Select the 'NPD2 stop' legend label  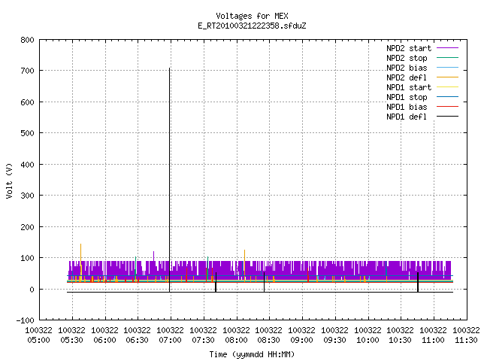tap(407, 58)
